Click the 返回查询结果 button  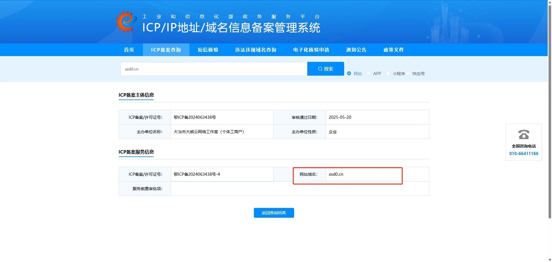274,213
